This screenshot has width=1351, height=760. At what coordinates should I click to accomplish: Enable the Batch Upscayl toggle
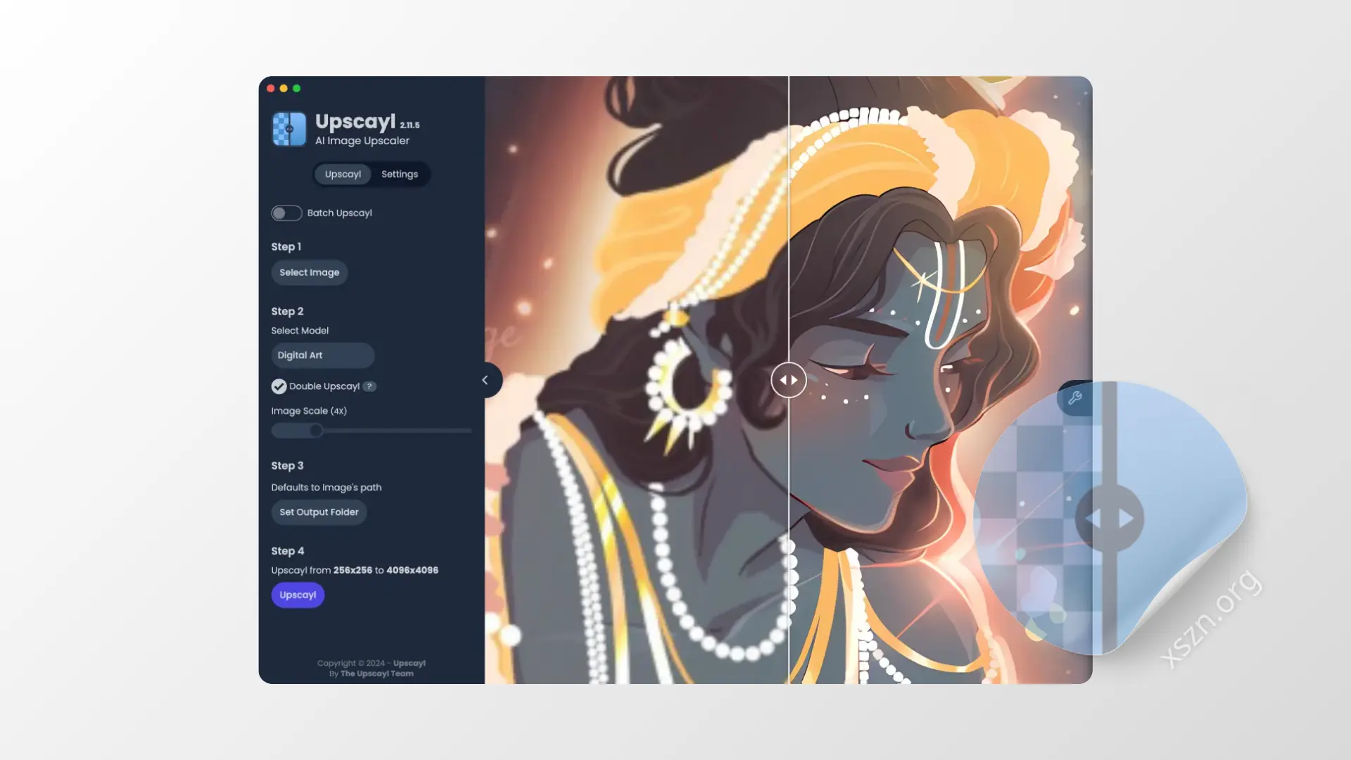pyautogui.click(x=286, y=213)
